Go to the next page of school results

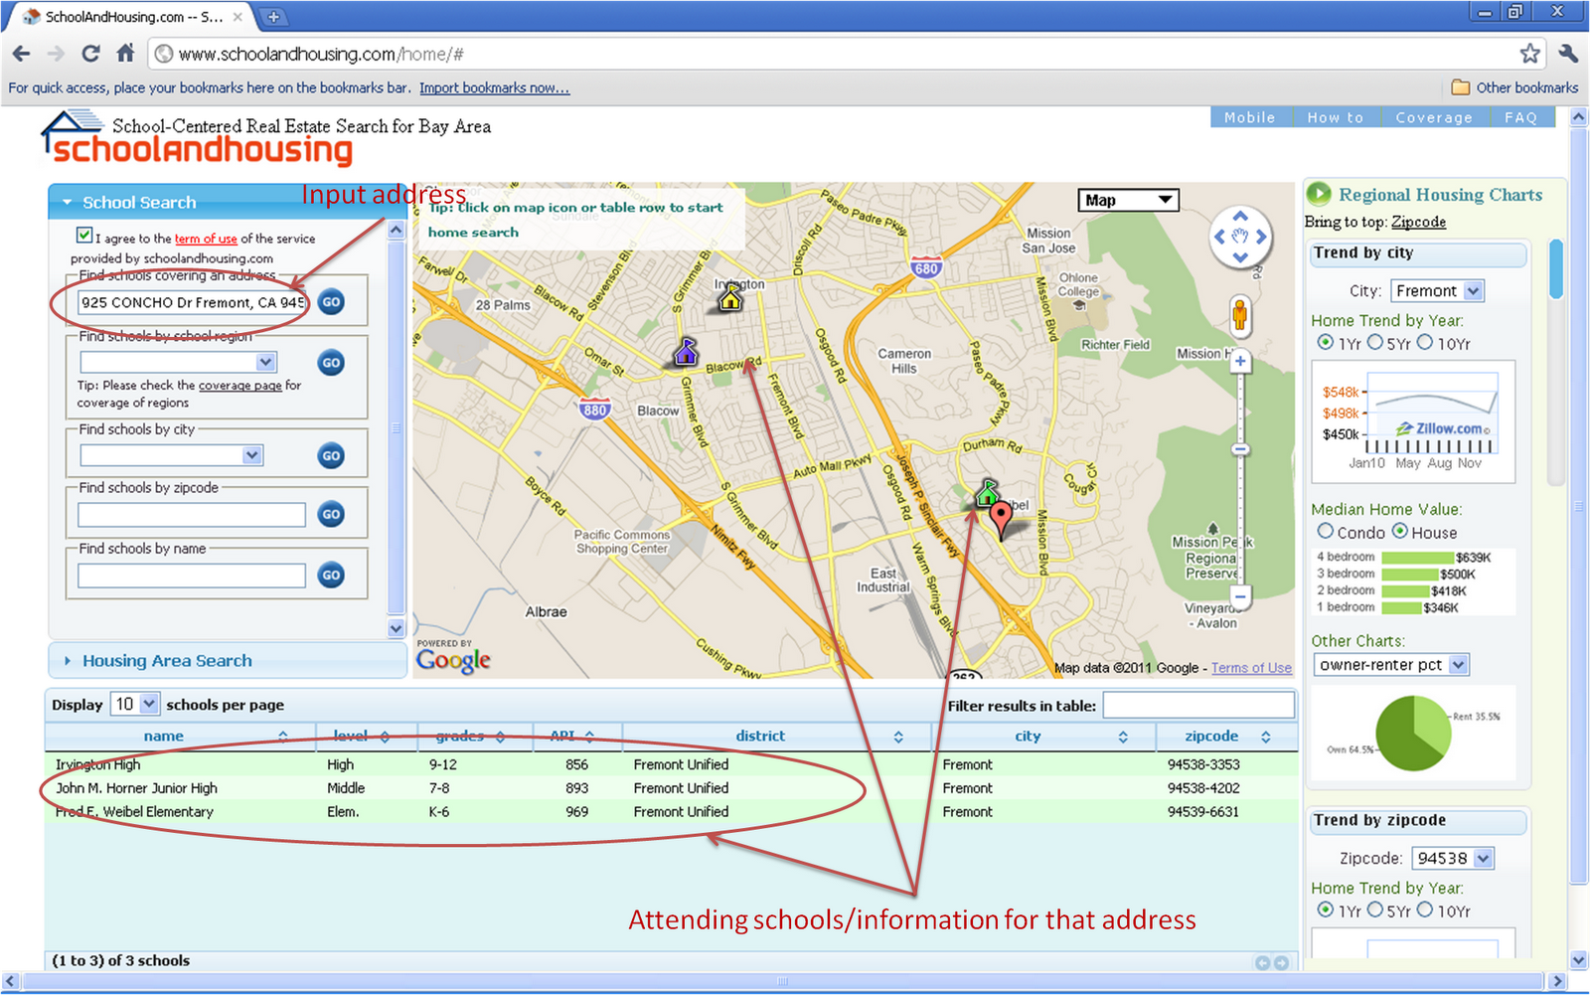(1281, 962)
